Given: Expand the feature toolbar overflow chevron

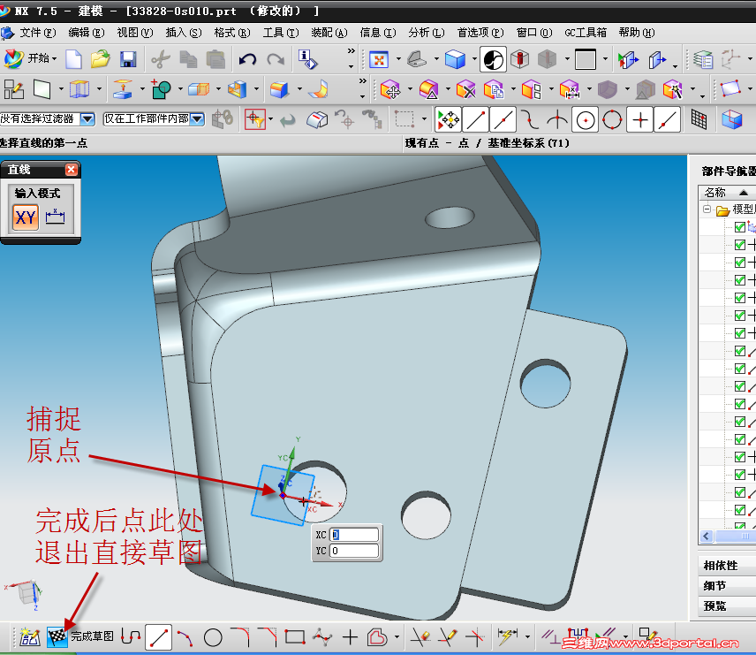Looking at the screenshot, I should click(363, 80).
